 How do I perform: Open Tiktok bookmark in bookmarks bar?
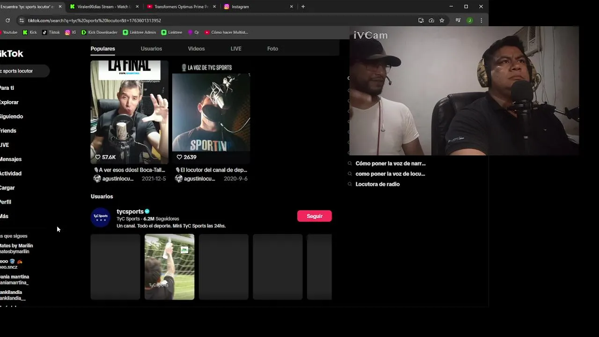51,32
